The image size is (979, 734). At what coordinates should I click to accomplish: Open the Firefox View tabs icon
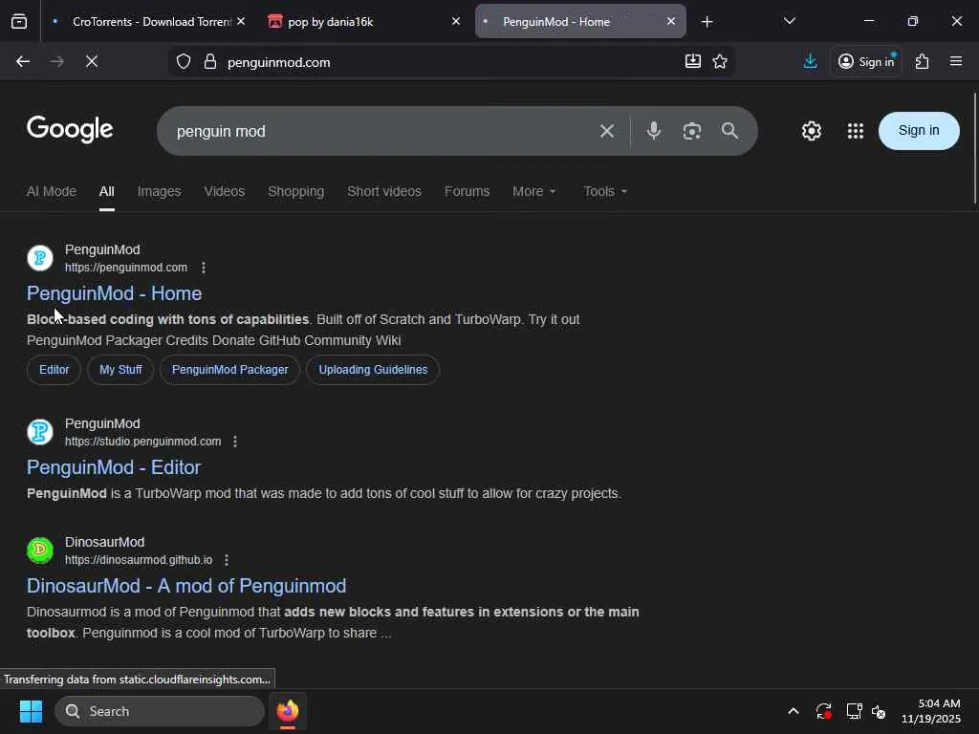click(19, 22)
